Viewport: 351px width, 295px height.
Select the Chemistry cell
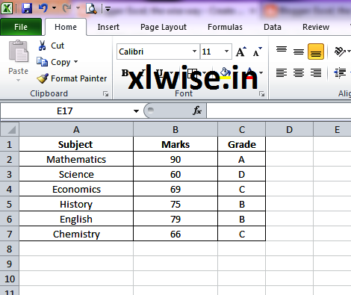pos(76,234)
